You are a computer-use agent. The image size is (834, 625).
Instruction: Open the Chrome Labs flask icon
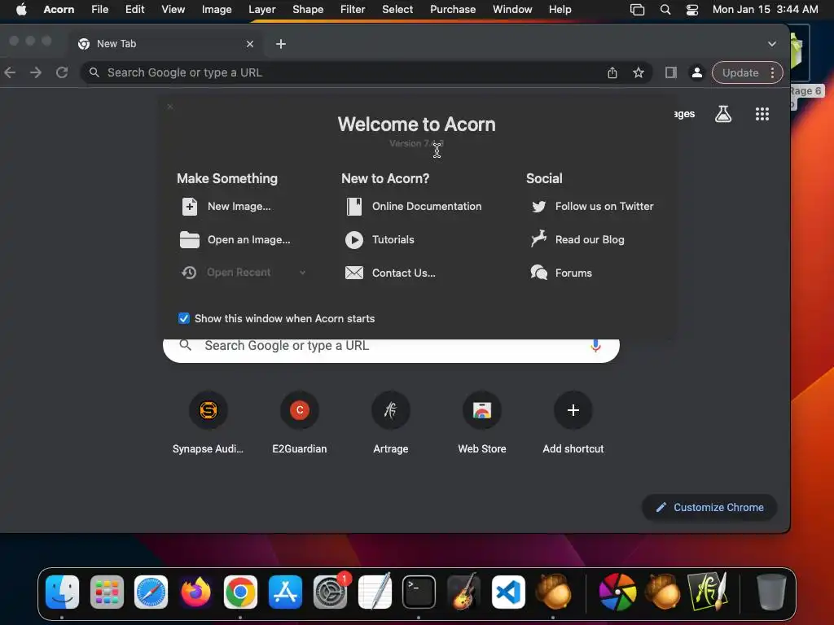[723, 114]
